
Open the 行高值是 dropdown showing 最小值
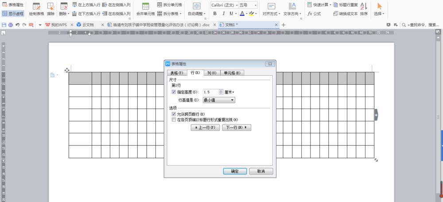tap(219, 100)
